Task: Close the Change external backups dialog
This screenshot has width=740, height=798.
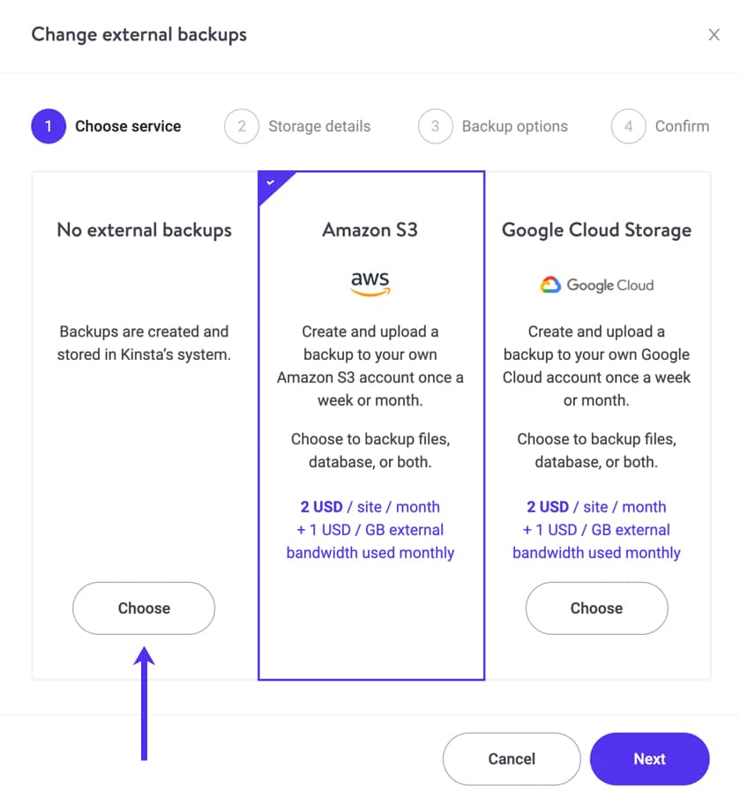Action: (714, 34)
